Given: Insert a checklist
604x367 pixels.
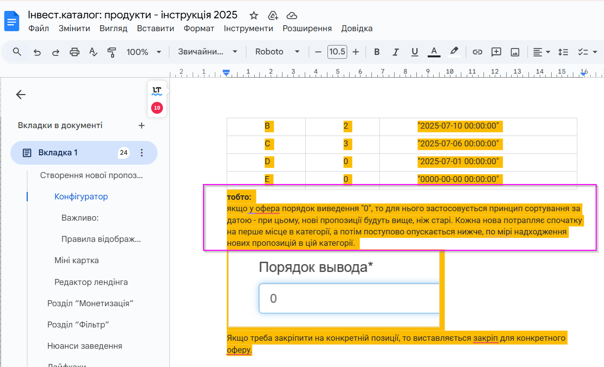Looking at the screenshot, I should [583, 52].
